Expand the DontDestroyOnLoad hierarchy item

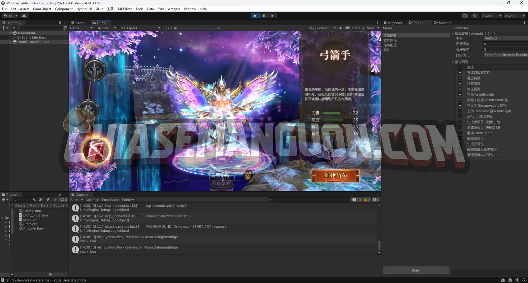point(11,42)
